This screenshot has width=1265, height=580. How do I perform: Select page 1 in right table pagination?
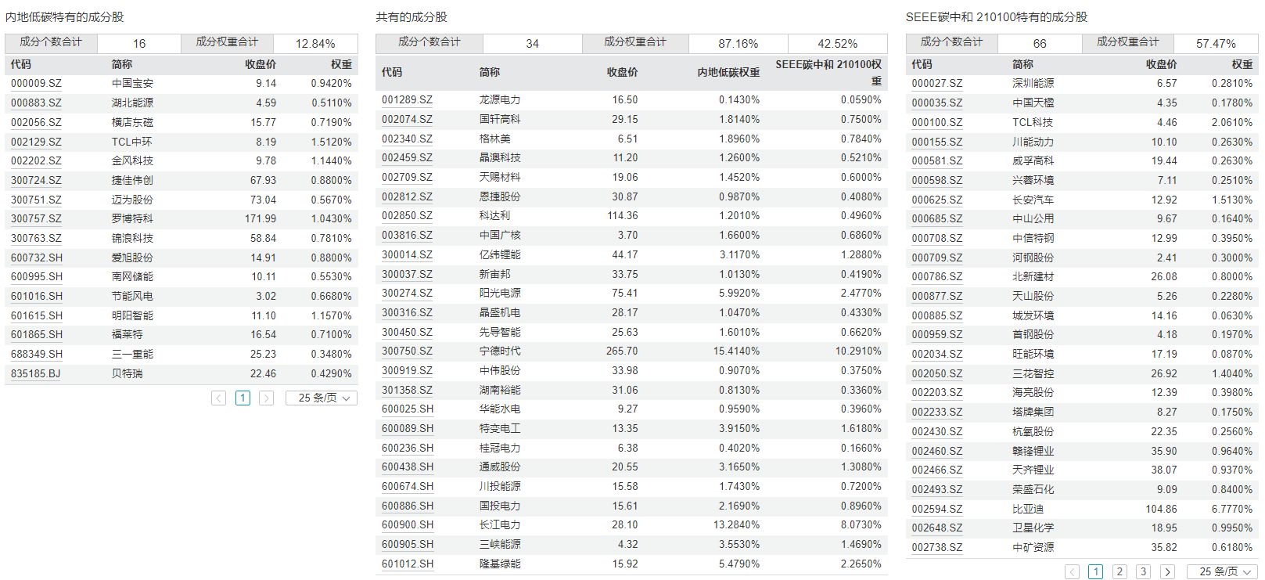pos(1096,571)
